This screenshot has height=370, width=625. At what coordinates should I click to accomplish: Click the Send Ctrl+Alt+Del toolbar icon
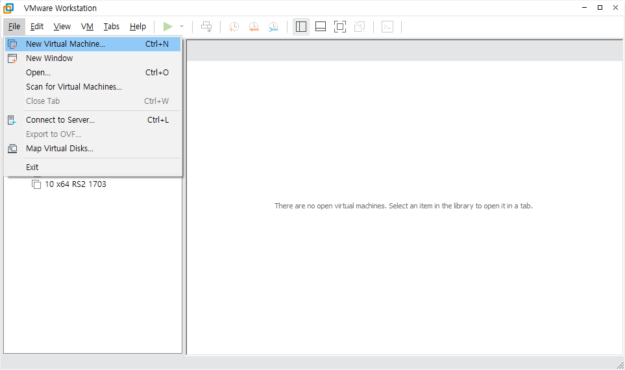206,27
